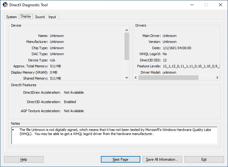Select Shared Memory value '511 MB'
Viewport: 228px width, 167px height.
click(x=55, y=78)
